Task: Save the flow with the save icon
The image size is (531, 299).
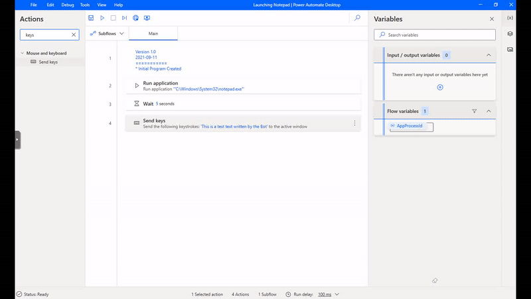Action: [91, 18]
